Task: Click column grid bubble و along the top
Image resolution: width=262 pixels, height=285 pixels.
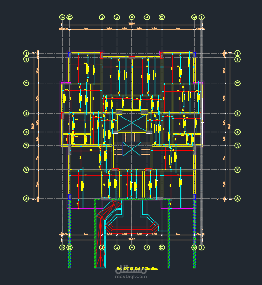Action: [117, 17]
